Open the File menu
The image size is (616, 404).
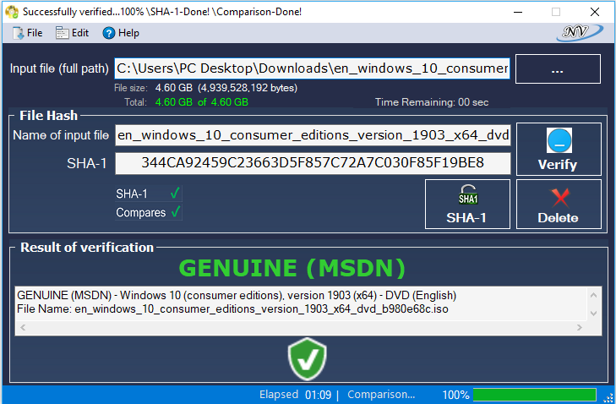pyautogui.click(x=28, y=33)
